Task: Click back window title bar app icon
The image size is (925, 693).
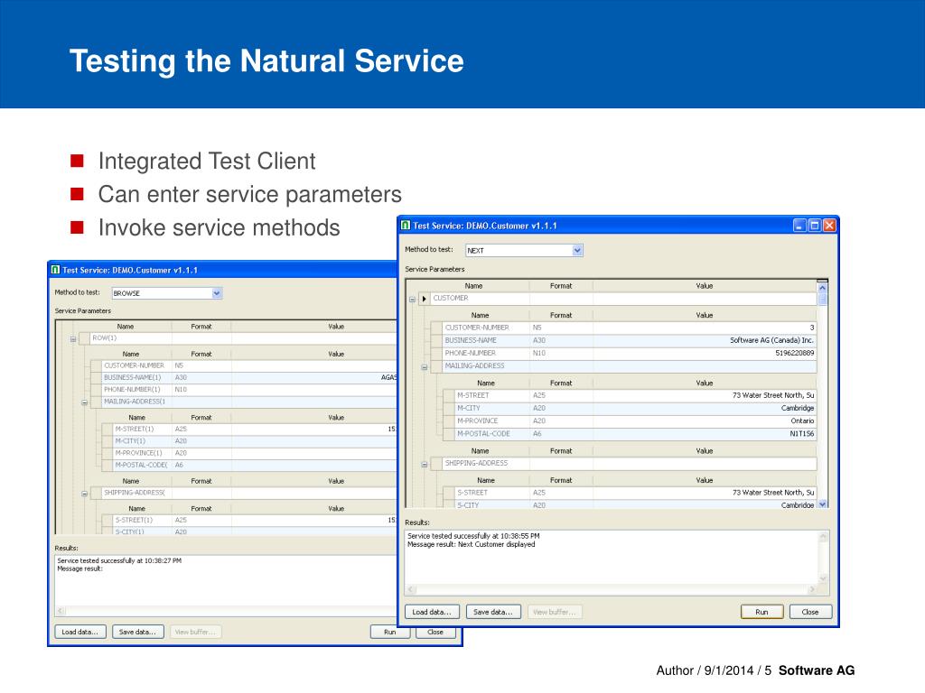Action: click(x=55, y=270)
